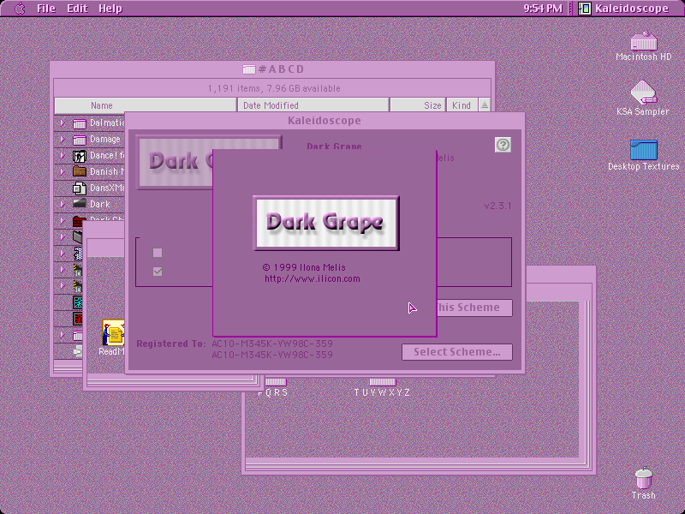Image resolution: width=685 pixels, height=514 pixels.
Task: Expand the Danish folder disclosure triangle
Action: 63,172
